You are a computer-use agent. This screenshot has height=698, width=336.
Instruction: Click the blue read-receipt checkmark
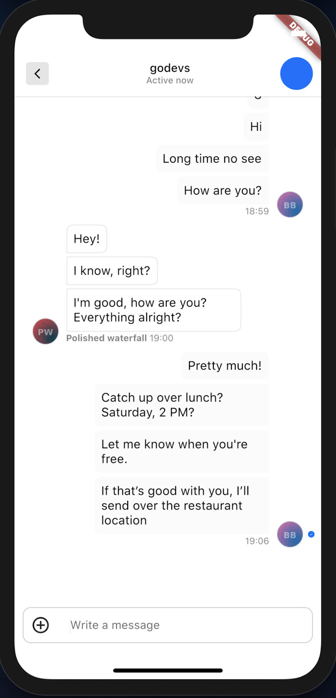click(x=311, y=534)
